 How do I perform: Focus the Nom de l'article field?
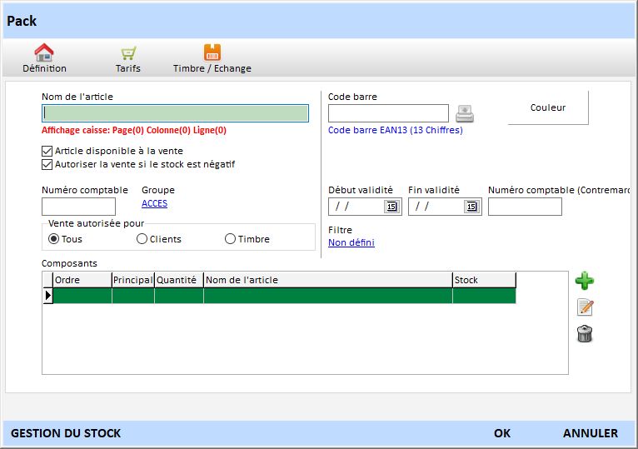pos(175,113)
